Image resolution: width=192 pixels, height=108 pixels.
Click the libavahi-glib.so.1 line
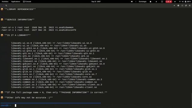pos(54,69)
